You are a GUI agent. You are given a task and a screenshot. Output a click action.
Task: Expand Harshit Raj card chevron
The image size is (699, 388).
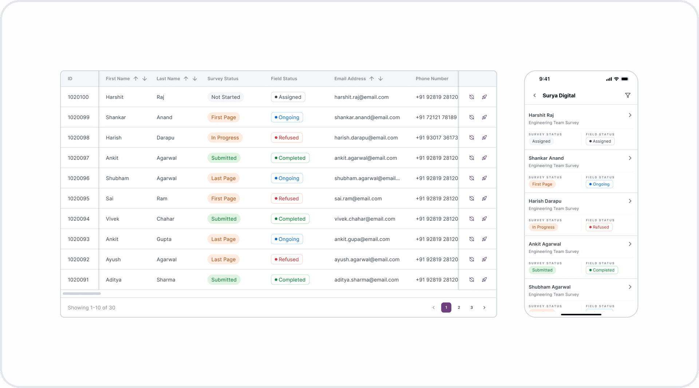click(x=630, y=115)
